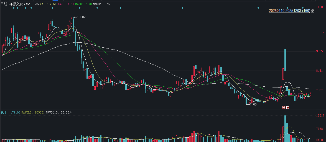This screenshot has width=326, height=142.
Task: Click the X100 volume unit box
Action: 319,140
